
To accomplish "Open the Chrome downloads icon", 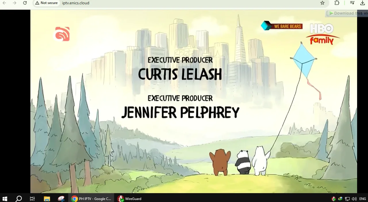I will 363,3.
